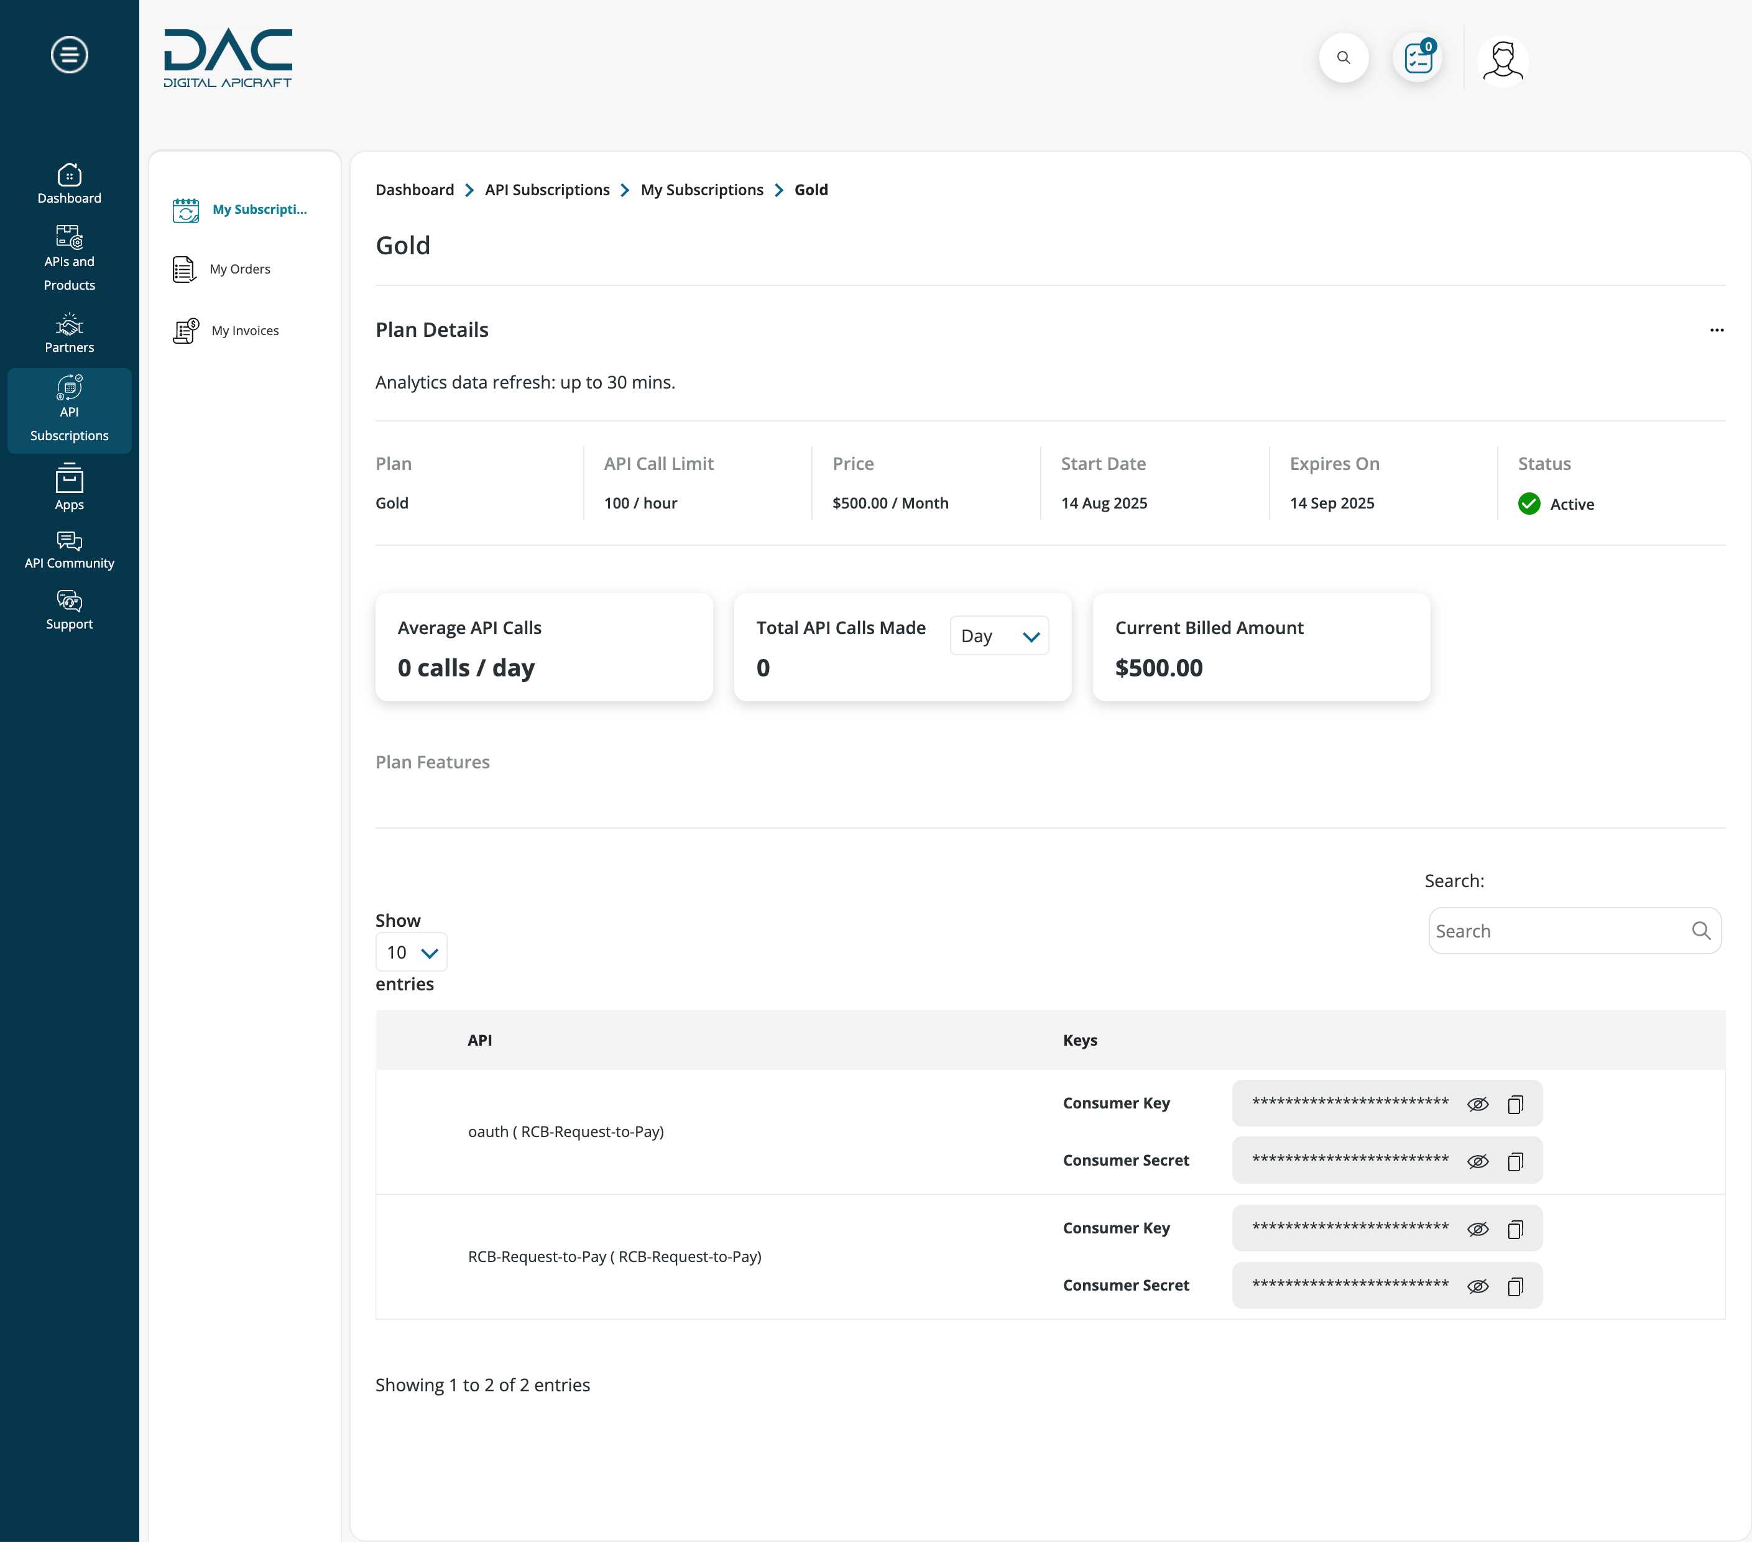1752x1543 pixels.
Task: Select APIs and Products in the sidebar
Action: [x=70, y=258]
